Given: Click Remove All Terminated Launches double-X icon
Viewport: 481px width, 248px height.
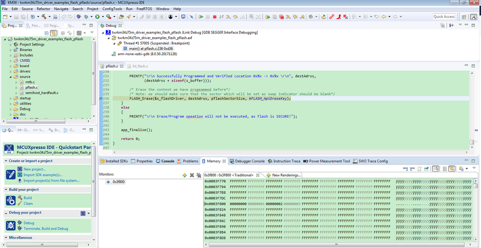Looking at the screenshot, I should (x=442, y=25).
